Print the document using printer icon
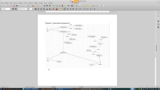The image size is (160, 90). point(17,6)
